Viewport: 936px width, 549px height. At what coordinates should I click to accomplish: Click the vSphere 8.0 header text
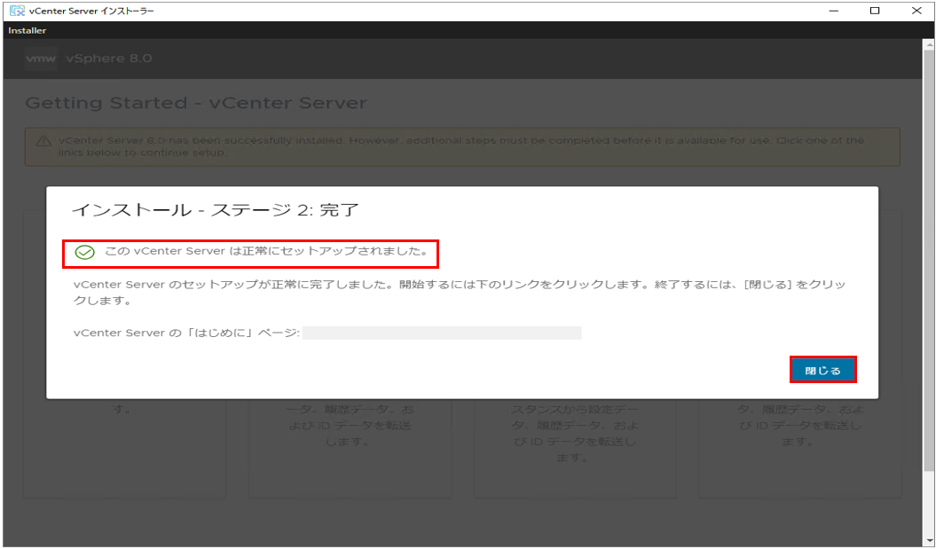tap(108, 59)
